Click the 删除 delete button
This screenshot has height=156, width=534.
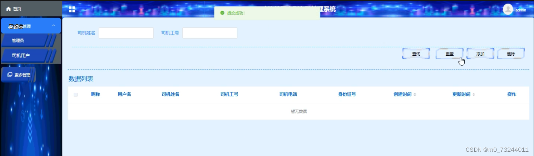[511, 54]
